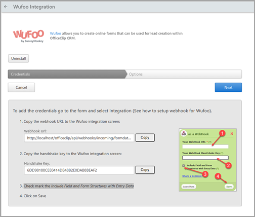Click the 'To add the credentials' instruction line
The height and width of the screenshot is (217, 255).
(x=112, y=111)
